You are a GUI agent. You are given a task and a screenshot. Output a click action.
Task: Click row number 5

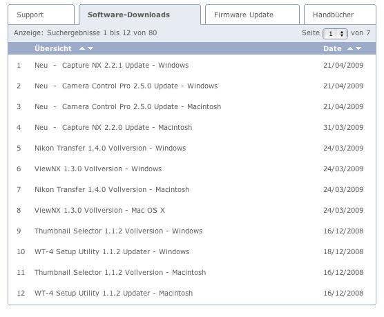click(x=19, y=148)
